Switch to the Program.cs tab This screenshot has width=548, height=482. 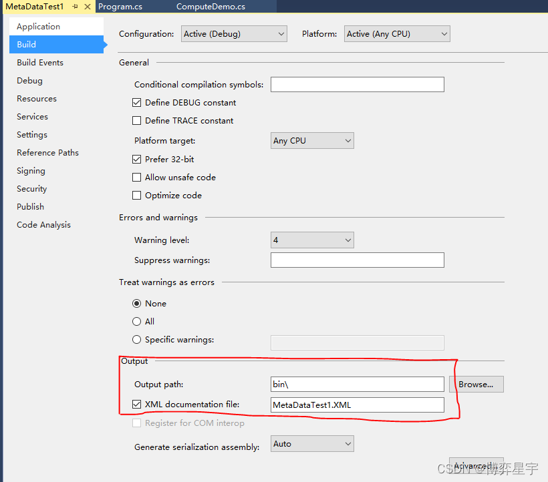click(120, 7)
